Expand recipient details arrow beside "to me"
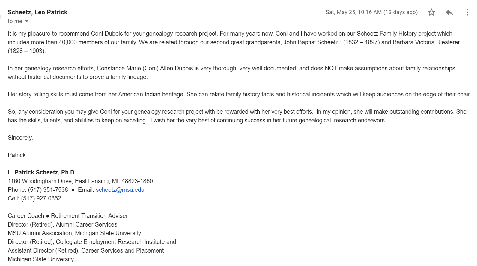This screenshot has width=477, height=266. pyautogui.click(x=27, y=21)
